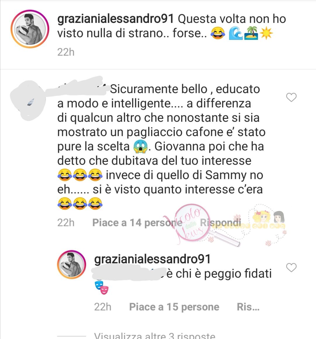Tap the screaming face emoji in the comment
The width and height of the screenshot is (316, 339).
click(x=140, y=146)
